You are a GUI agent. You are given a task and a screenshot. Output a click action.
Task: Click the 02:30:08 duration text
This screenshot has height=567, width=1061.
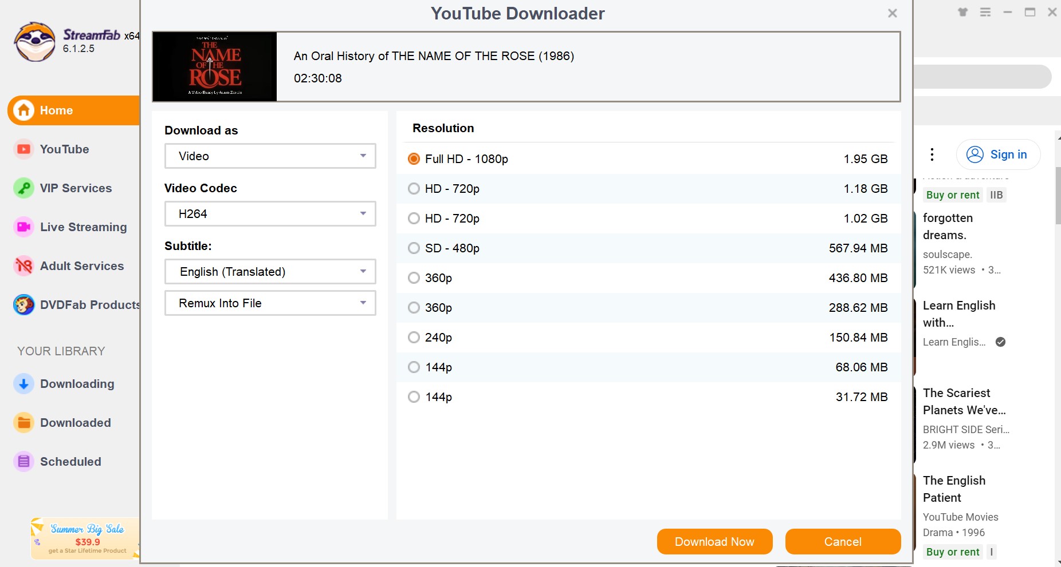[318, 78]
